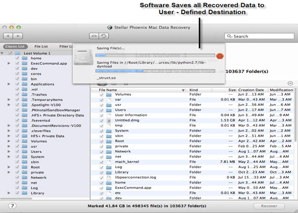Click the ExecCommand.app folder icon in the tree
The width and height of the screenshot is (298, 213).
click(25, 63)
